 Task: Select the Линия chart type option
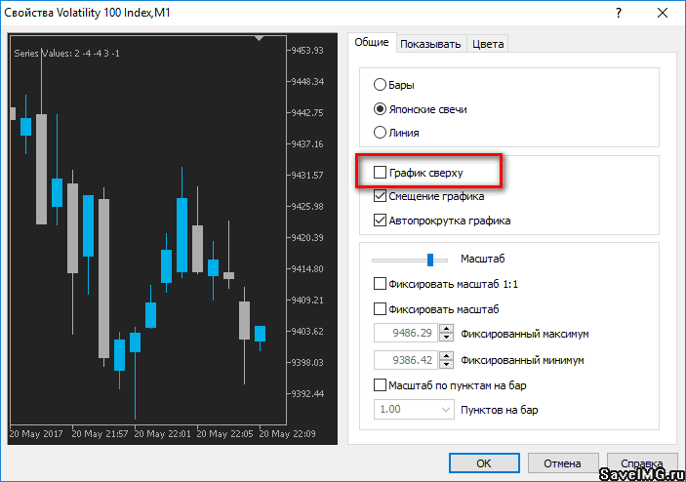[x=381, y=133]
